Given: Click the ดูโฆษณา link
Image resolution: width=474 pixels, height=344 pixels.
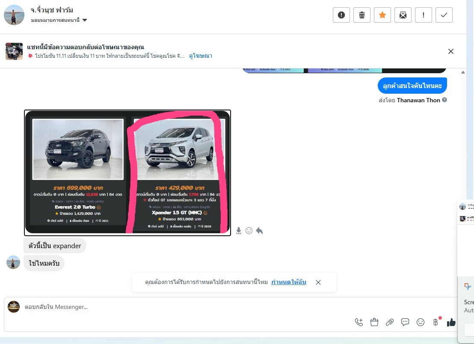Looking at the screenshot, I should coord(200,56).
